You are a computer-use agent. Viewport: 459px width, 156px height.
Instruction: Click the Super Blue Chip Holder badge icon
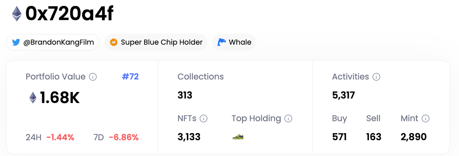point(114,42)
